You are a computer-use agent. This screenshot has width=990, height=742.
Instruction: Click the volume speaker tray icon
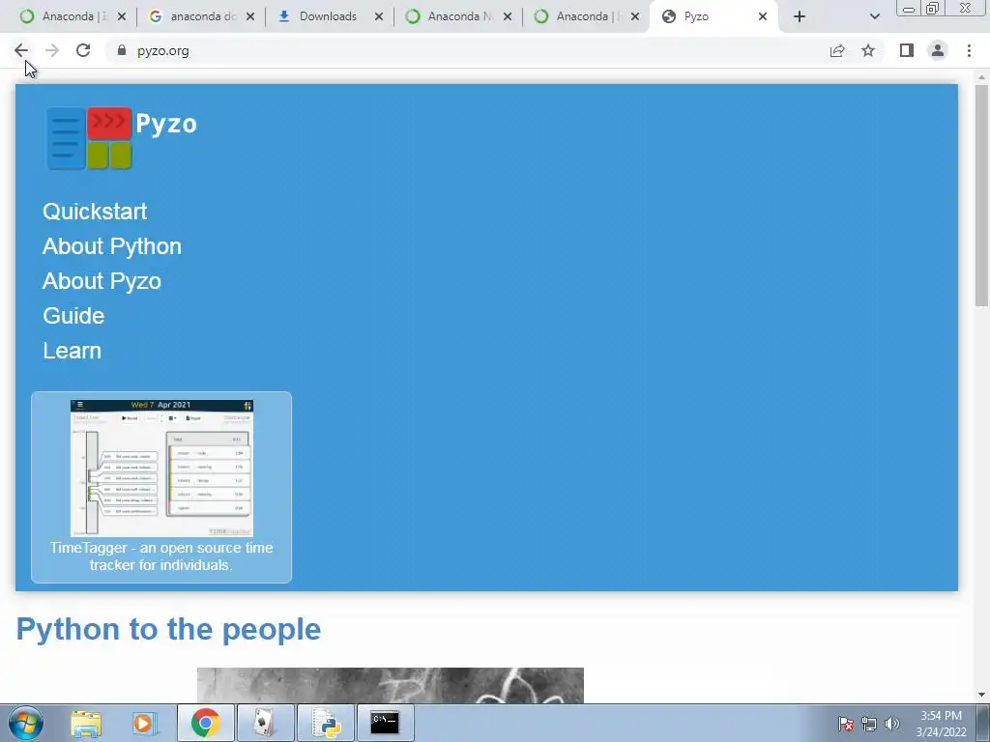892,724
